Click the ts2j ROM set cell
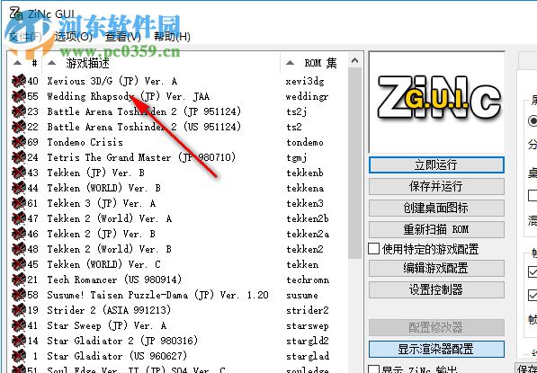The width and height of the screenshot is (537, 373). (x=296, y=111)
